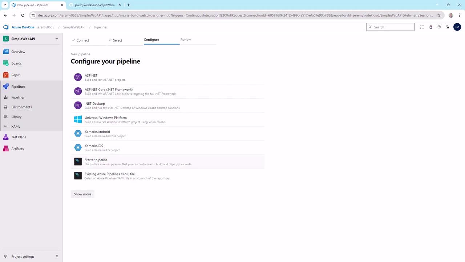This screenshot has height=262, width=465.
Task: Click the Azure DevOps logo
Action: 6,27
